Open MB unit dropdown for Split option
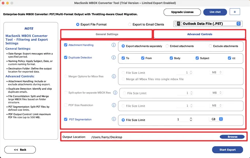 click(216, 93)
